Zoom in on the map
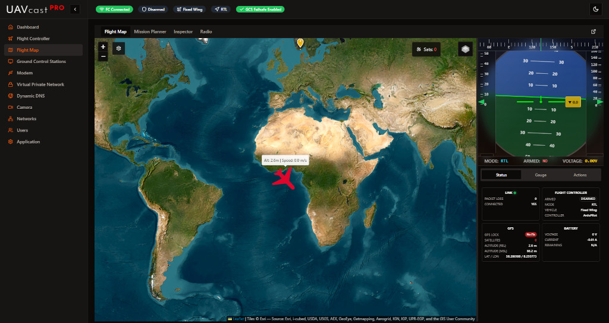Screen dimensions: 609x323 103,46
